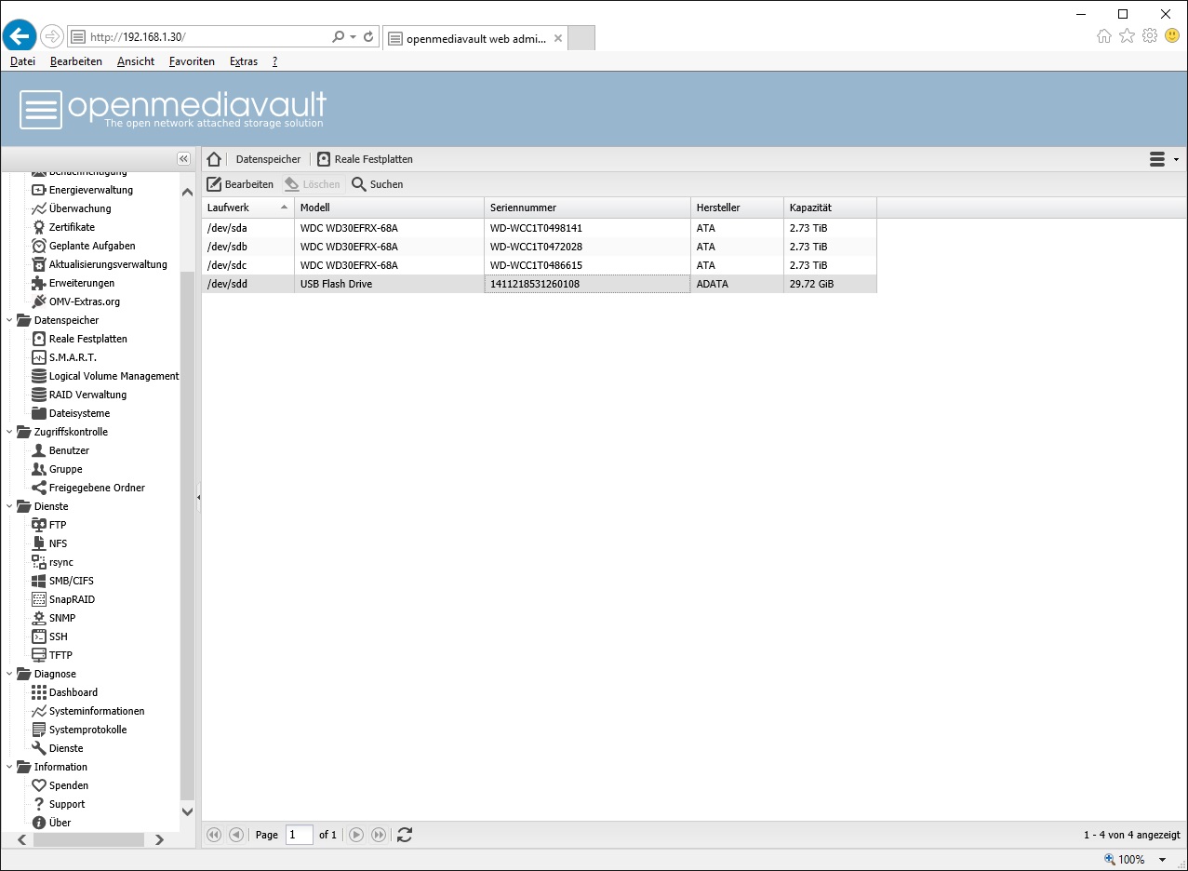Jump to the last page in the pager
The image size is (1188, 871).
[379, 835]
